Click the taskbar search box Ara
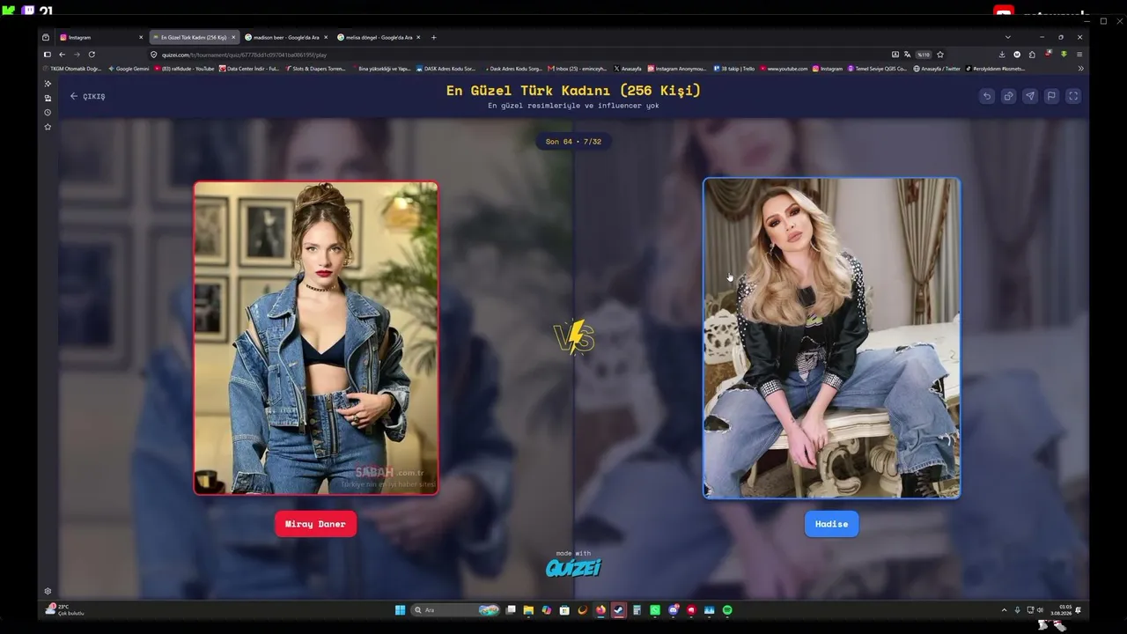The width and height of the screenshot is (1127, 634). (456, 610)
